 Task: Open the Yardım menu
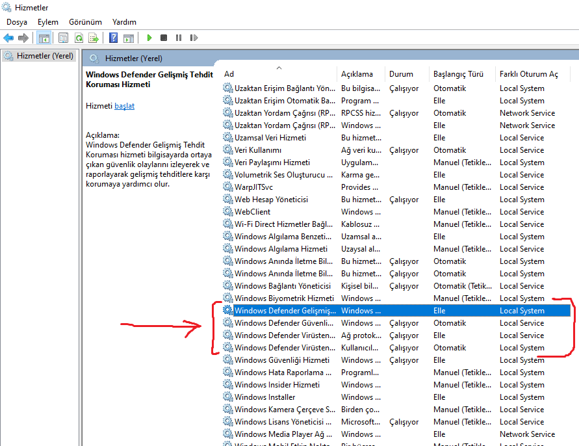pos(124,22)
